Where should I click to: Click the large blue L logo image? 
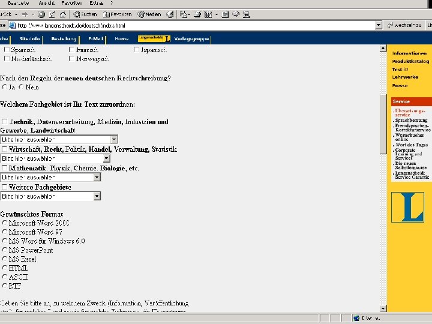point(407,208)
